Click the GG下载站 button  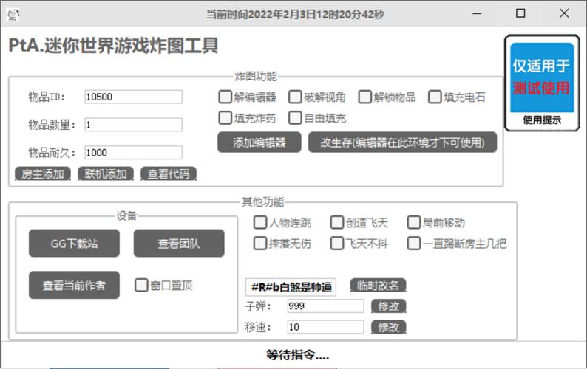tap(74, 244)
